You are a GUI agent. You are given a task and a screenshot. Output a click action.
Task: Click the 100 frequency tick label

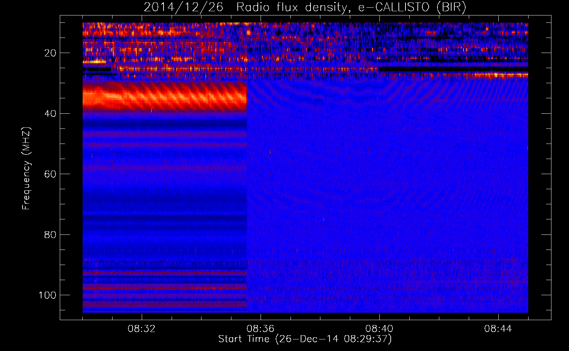tap(47, 295)
